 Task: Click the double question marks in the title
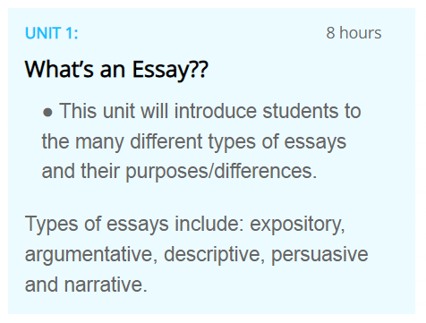(x=199, y=68)
